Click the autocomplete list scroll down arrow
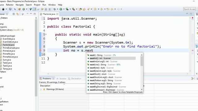The height and width of the screenshot is (111, 198). click(x=142, y=89)
